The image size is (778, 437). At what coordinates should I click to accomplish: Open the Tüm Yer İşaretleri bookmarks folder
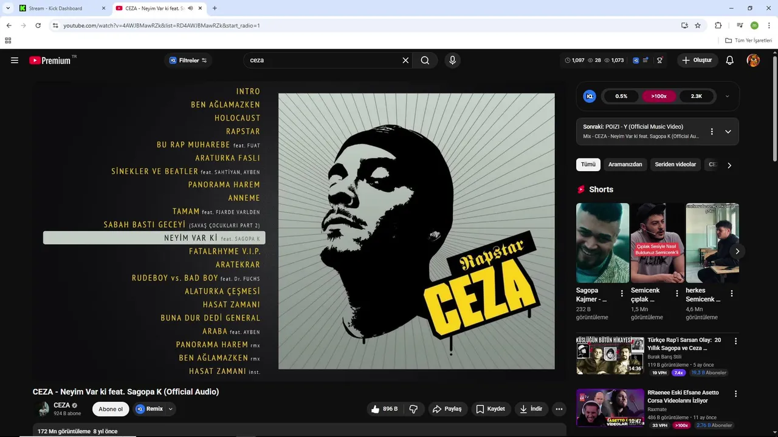(749, 41)
